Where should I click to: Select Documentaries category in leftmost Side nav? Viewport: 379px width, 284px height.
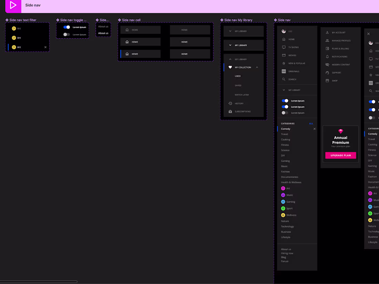click(289, 177)
